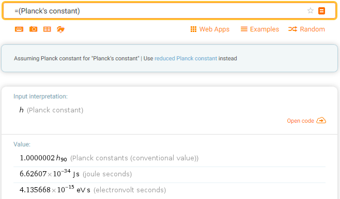Click the Random shuffle icon
This screenshot has width=340, height=199.
click(293, 29)
